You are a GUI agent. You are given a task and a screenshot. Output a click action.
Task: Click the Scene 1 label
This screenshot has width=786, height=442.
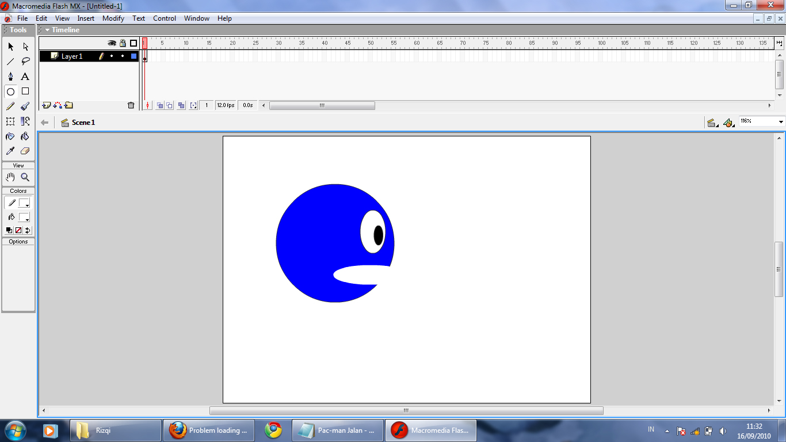(x=83, y=123)
